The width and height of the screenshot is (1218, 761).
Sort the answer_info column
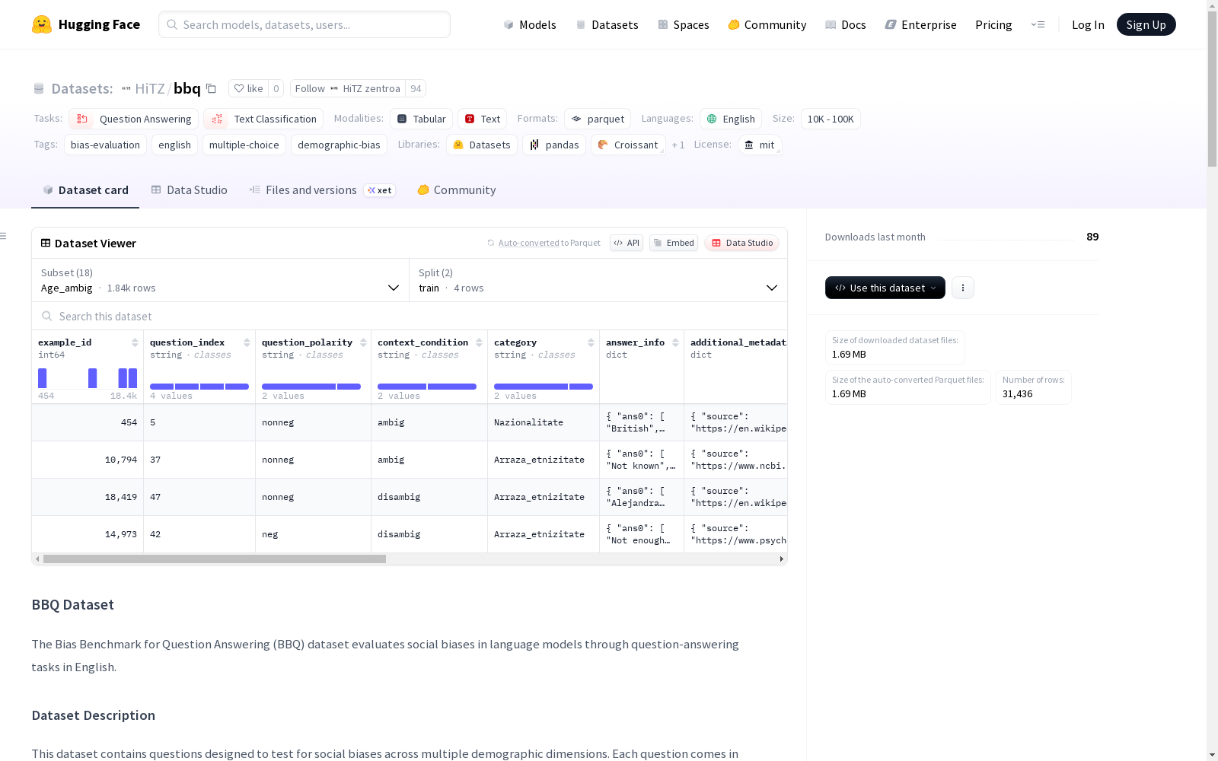[x=675, y=342]
